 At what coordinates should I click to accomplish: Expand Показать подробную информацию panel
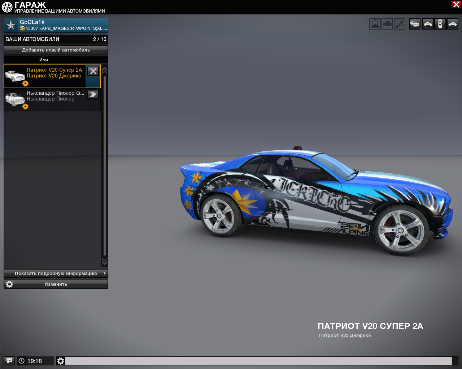(x=56, y=274)
